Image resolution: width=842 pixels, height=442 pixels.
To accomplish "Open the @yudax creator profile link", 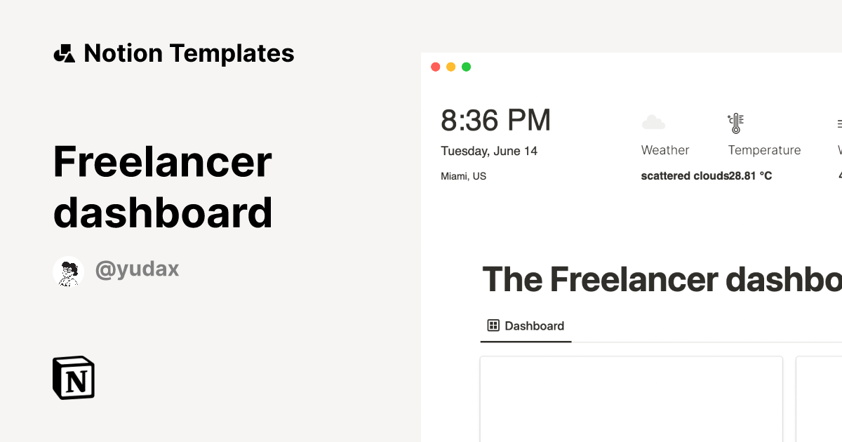I will click(x=138, y=269).
